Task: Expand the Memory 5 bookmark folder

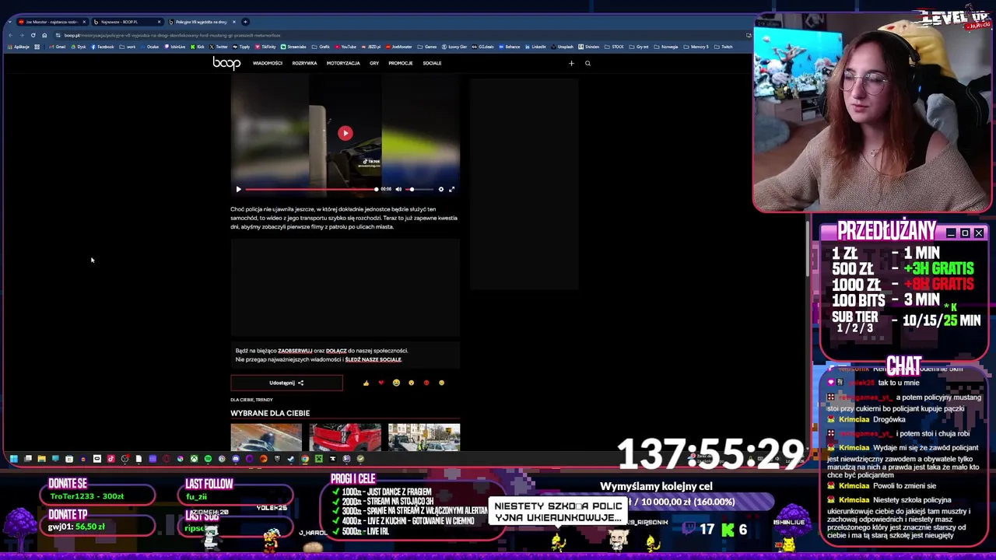Action: [696, 47]
